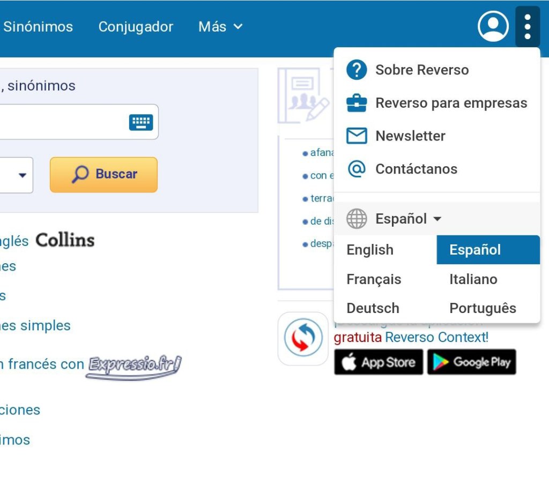The image size is (549, 498).
Task: Click inside the dictionary search text field
Action: click(x=59, y=122)
